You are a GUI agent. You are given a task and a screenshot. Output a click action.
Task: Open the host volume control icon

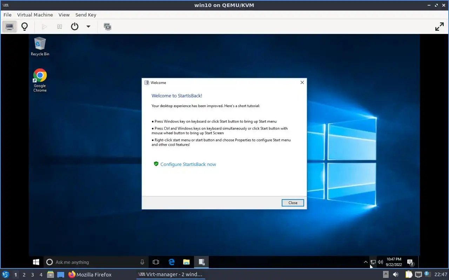click(x=396, y=274)
